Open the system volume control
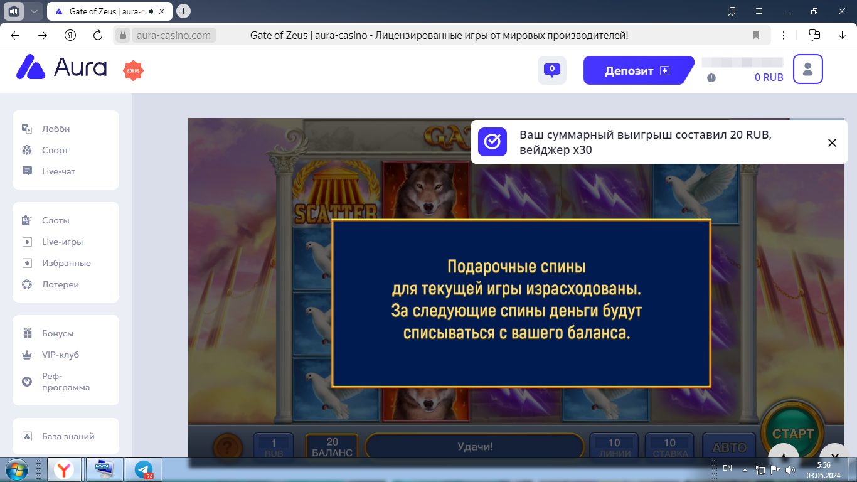 point(790,469)
